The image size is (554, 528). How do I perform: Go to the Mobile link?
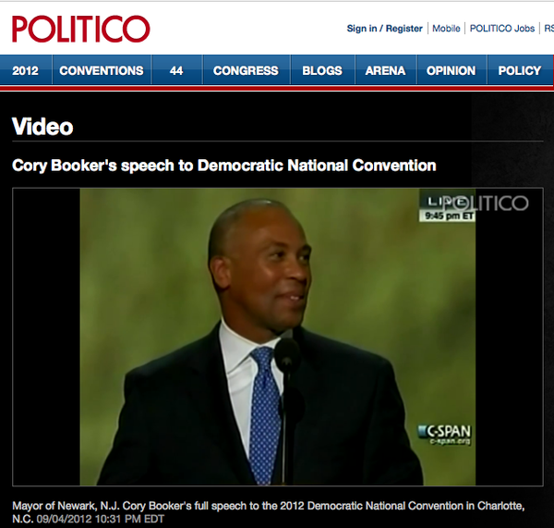pos(446,29)
